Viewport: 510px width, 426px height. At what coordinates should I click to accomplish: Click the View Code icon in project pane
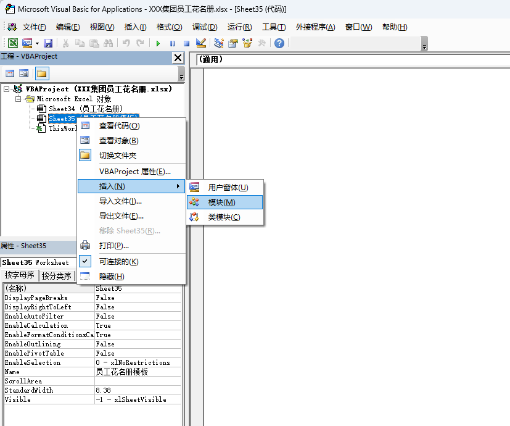(10, 73)
